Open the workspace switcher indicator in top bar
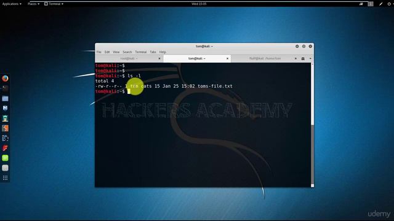394x221 pixels. (371, 4)
